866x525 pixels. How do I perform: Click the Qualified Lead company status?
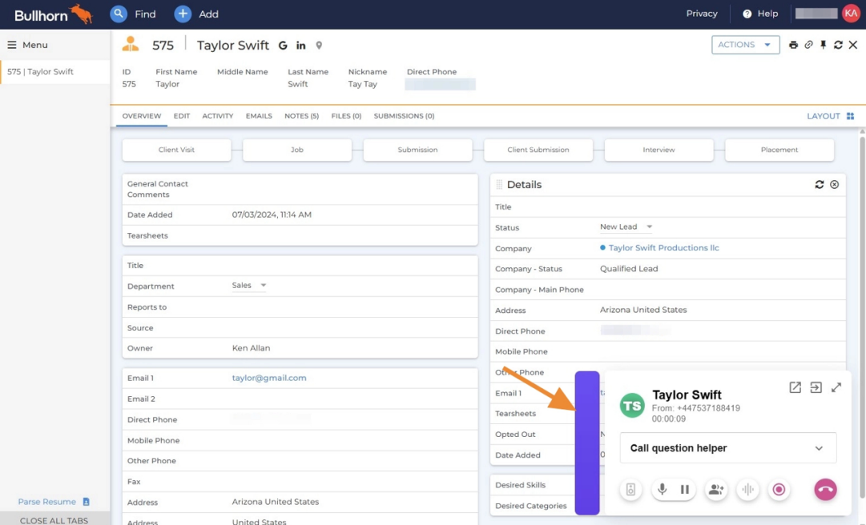tap(629, 269)
